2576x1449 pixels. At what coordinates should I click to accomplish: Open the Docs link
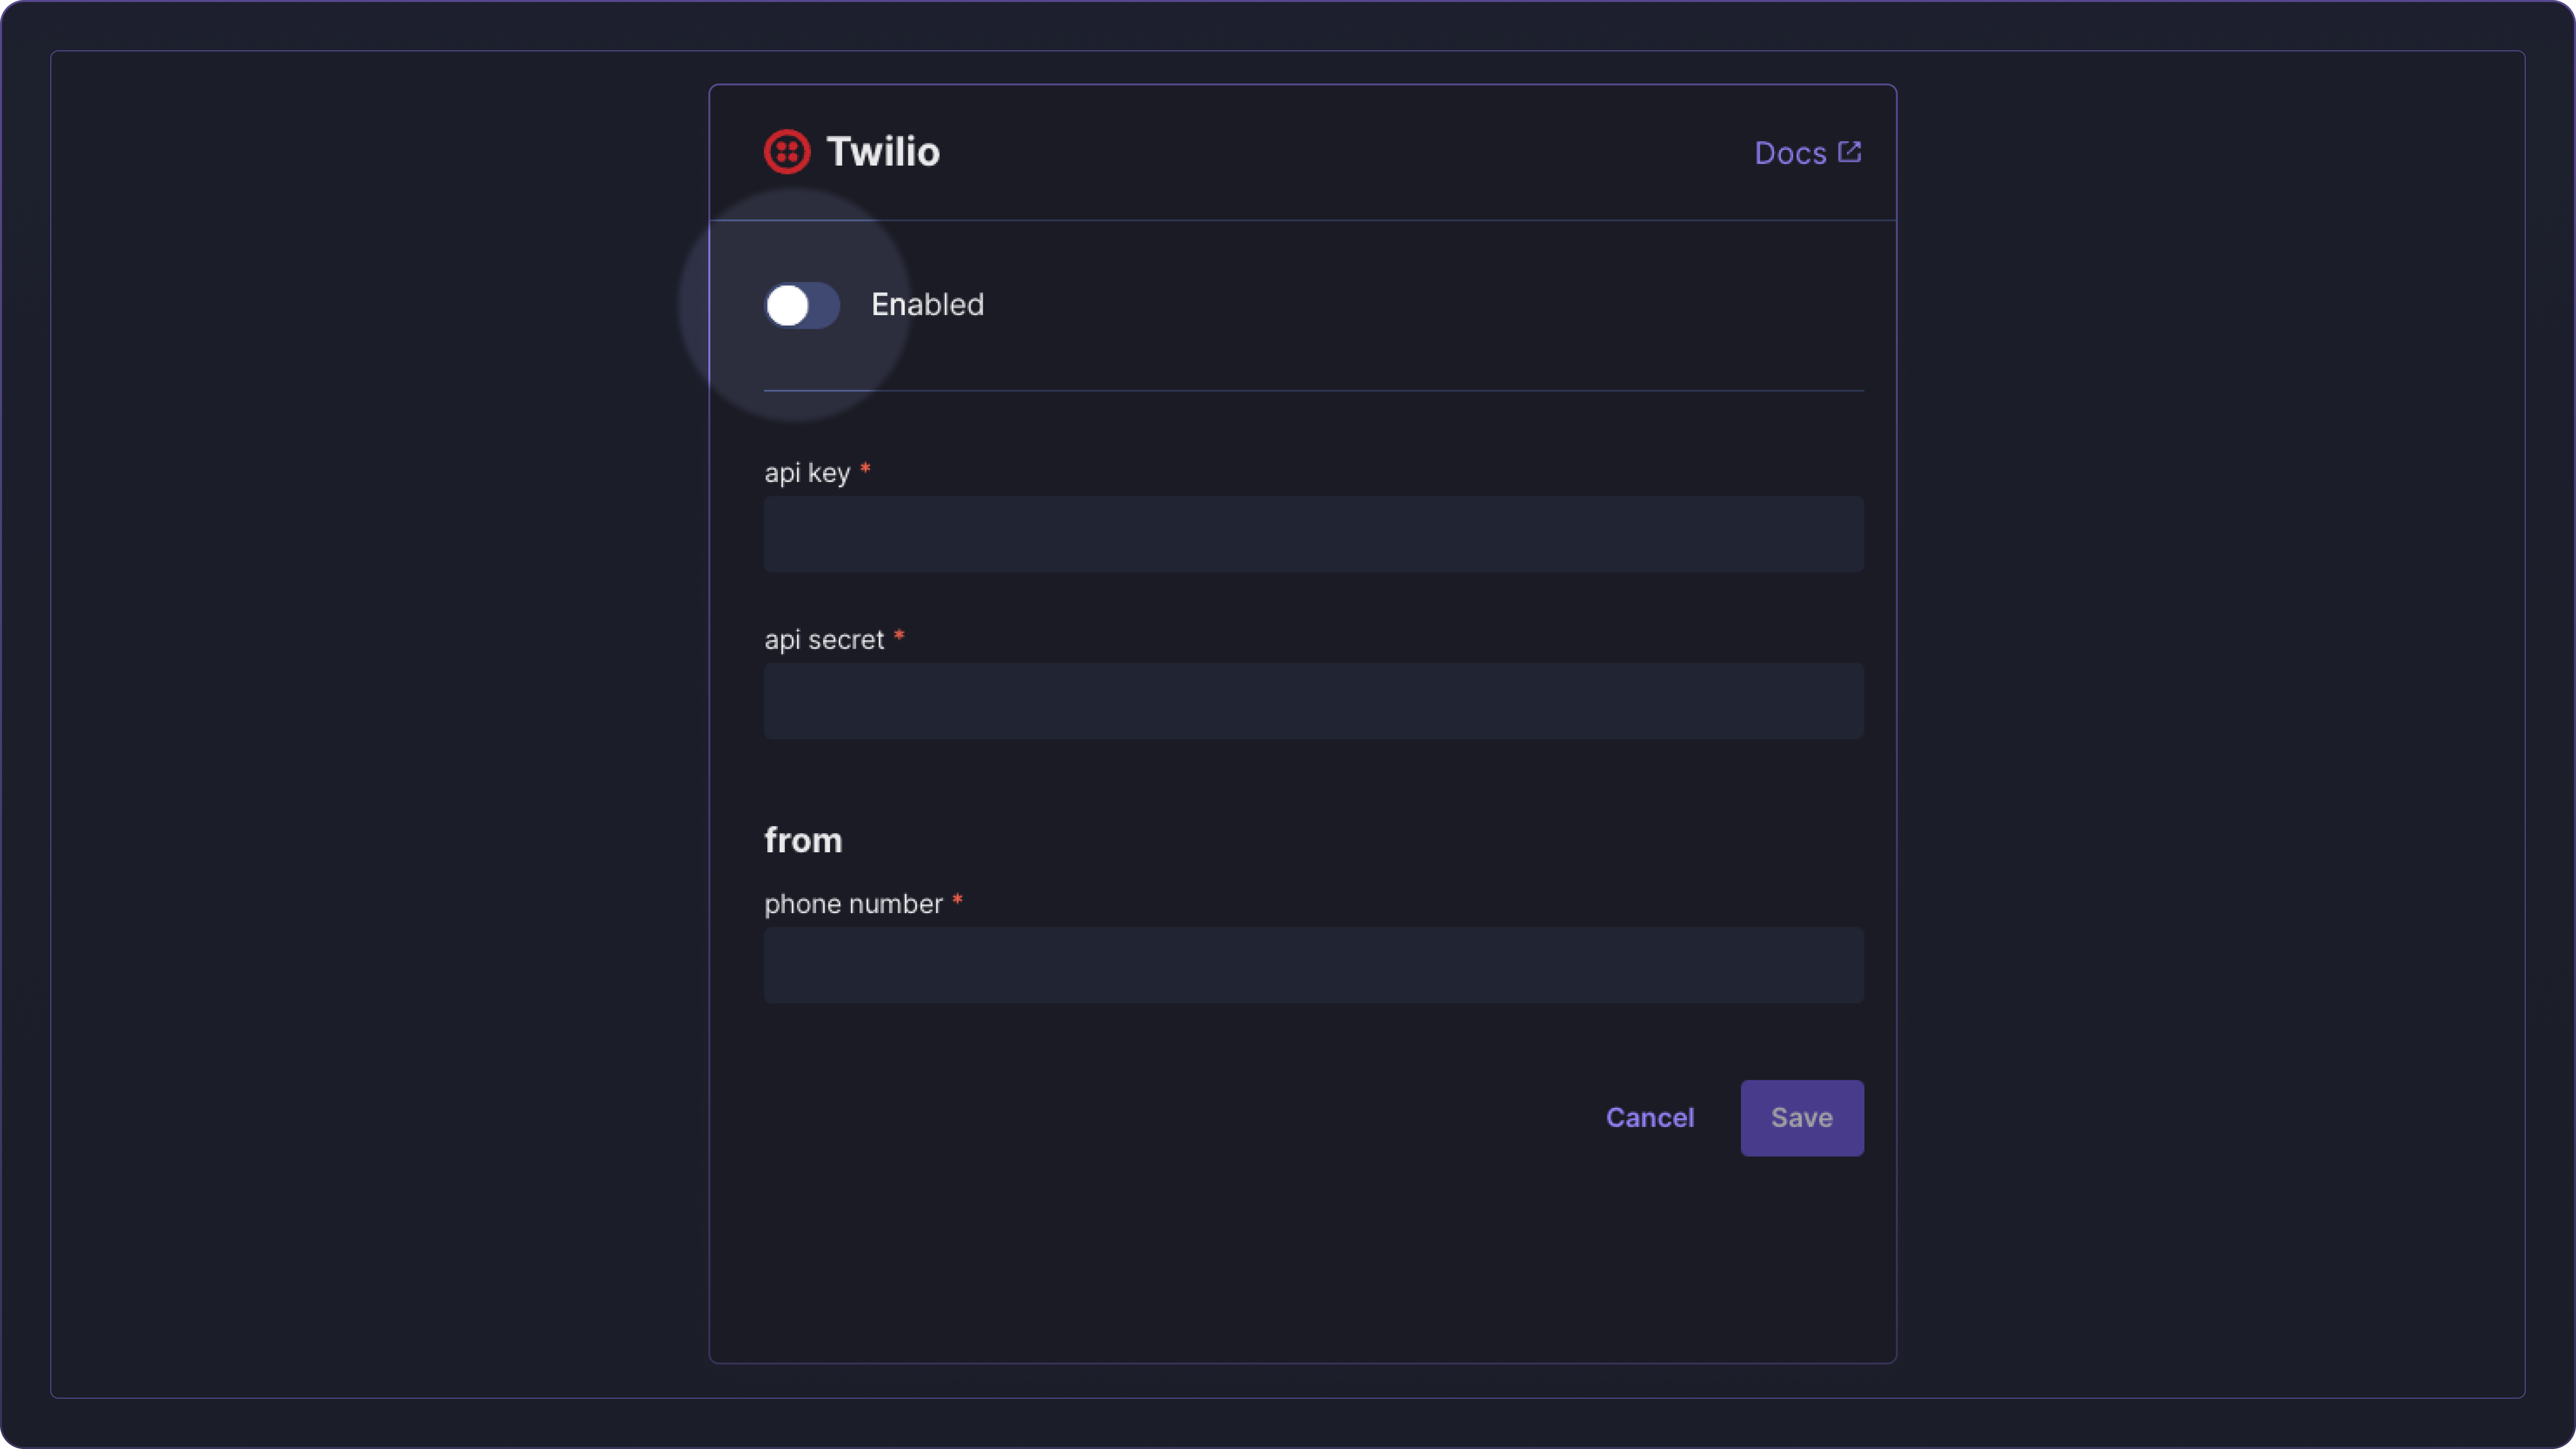click(x=1807, y=153)
